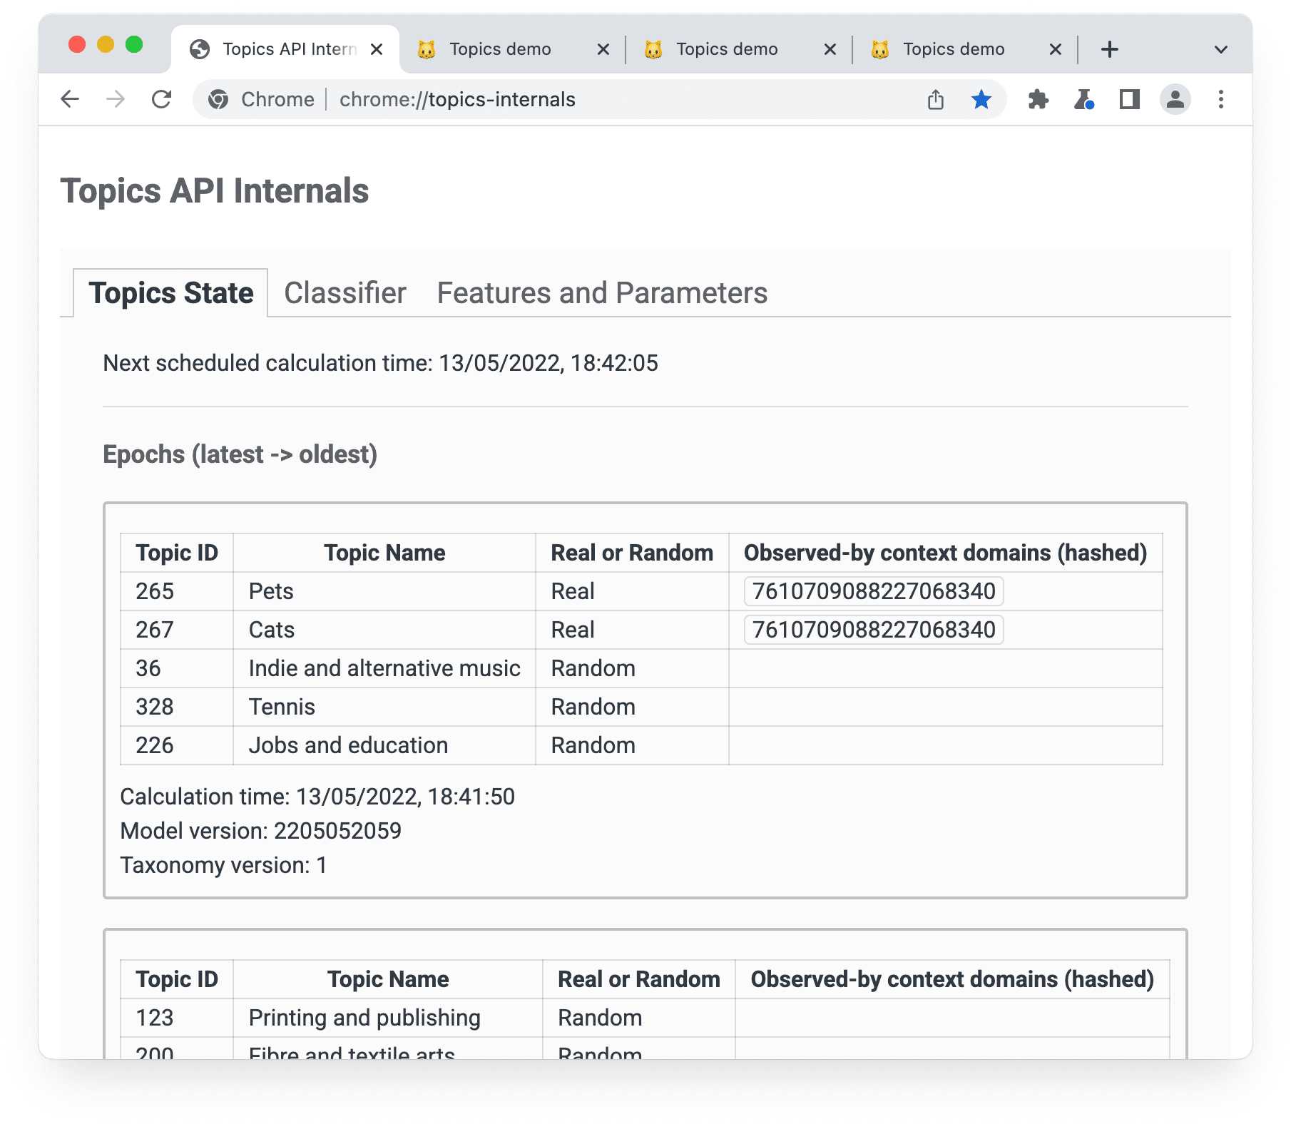Toggle the bookmark star for this page
This screenshot has height=1124, width=1291.
click(x=981, y=99)
